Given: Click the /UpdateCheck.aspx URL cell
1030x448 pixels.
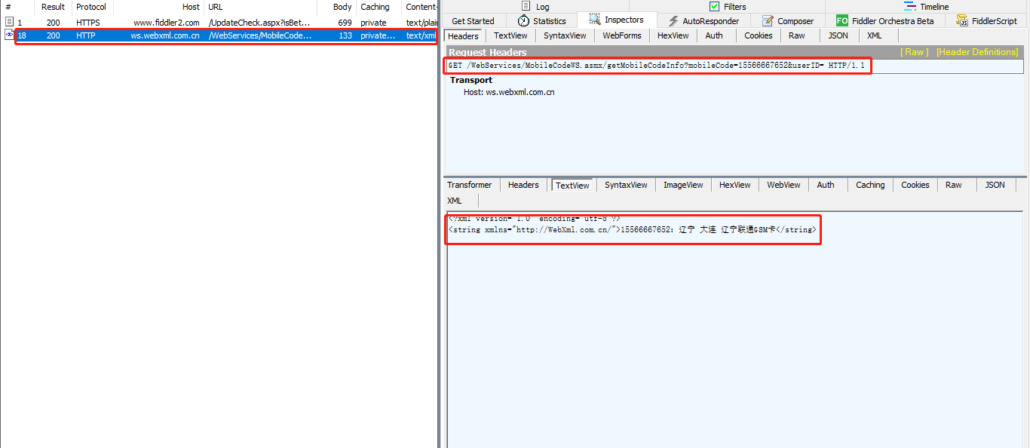Looking at the screenshot, I should click(x=260, y=23).
